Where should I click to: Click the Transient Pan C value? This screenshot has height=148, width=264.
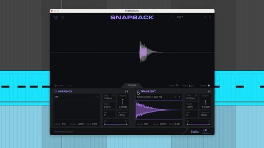coord(187,115)
